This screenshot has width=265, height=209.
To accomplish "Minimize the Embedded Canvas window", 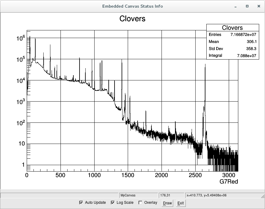I will click(x=236, y=6).
